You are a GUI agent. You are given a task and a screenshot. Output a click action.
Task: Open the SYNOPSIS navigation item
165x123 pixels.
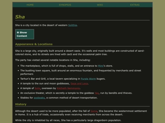coord(65,5)
